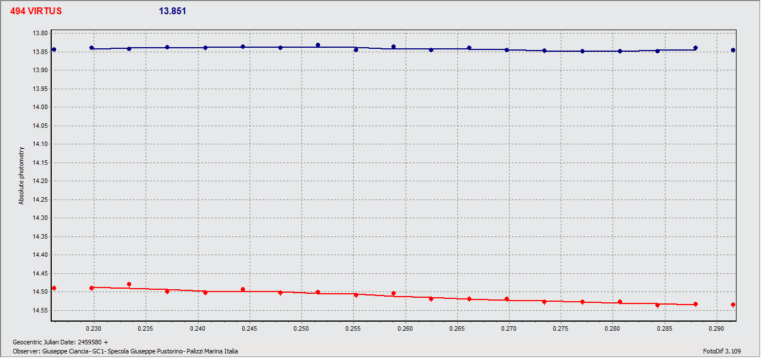
Task: Click y-axis label '14.50'
Action: pyautogui.click(x=40, y=292)
